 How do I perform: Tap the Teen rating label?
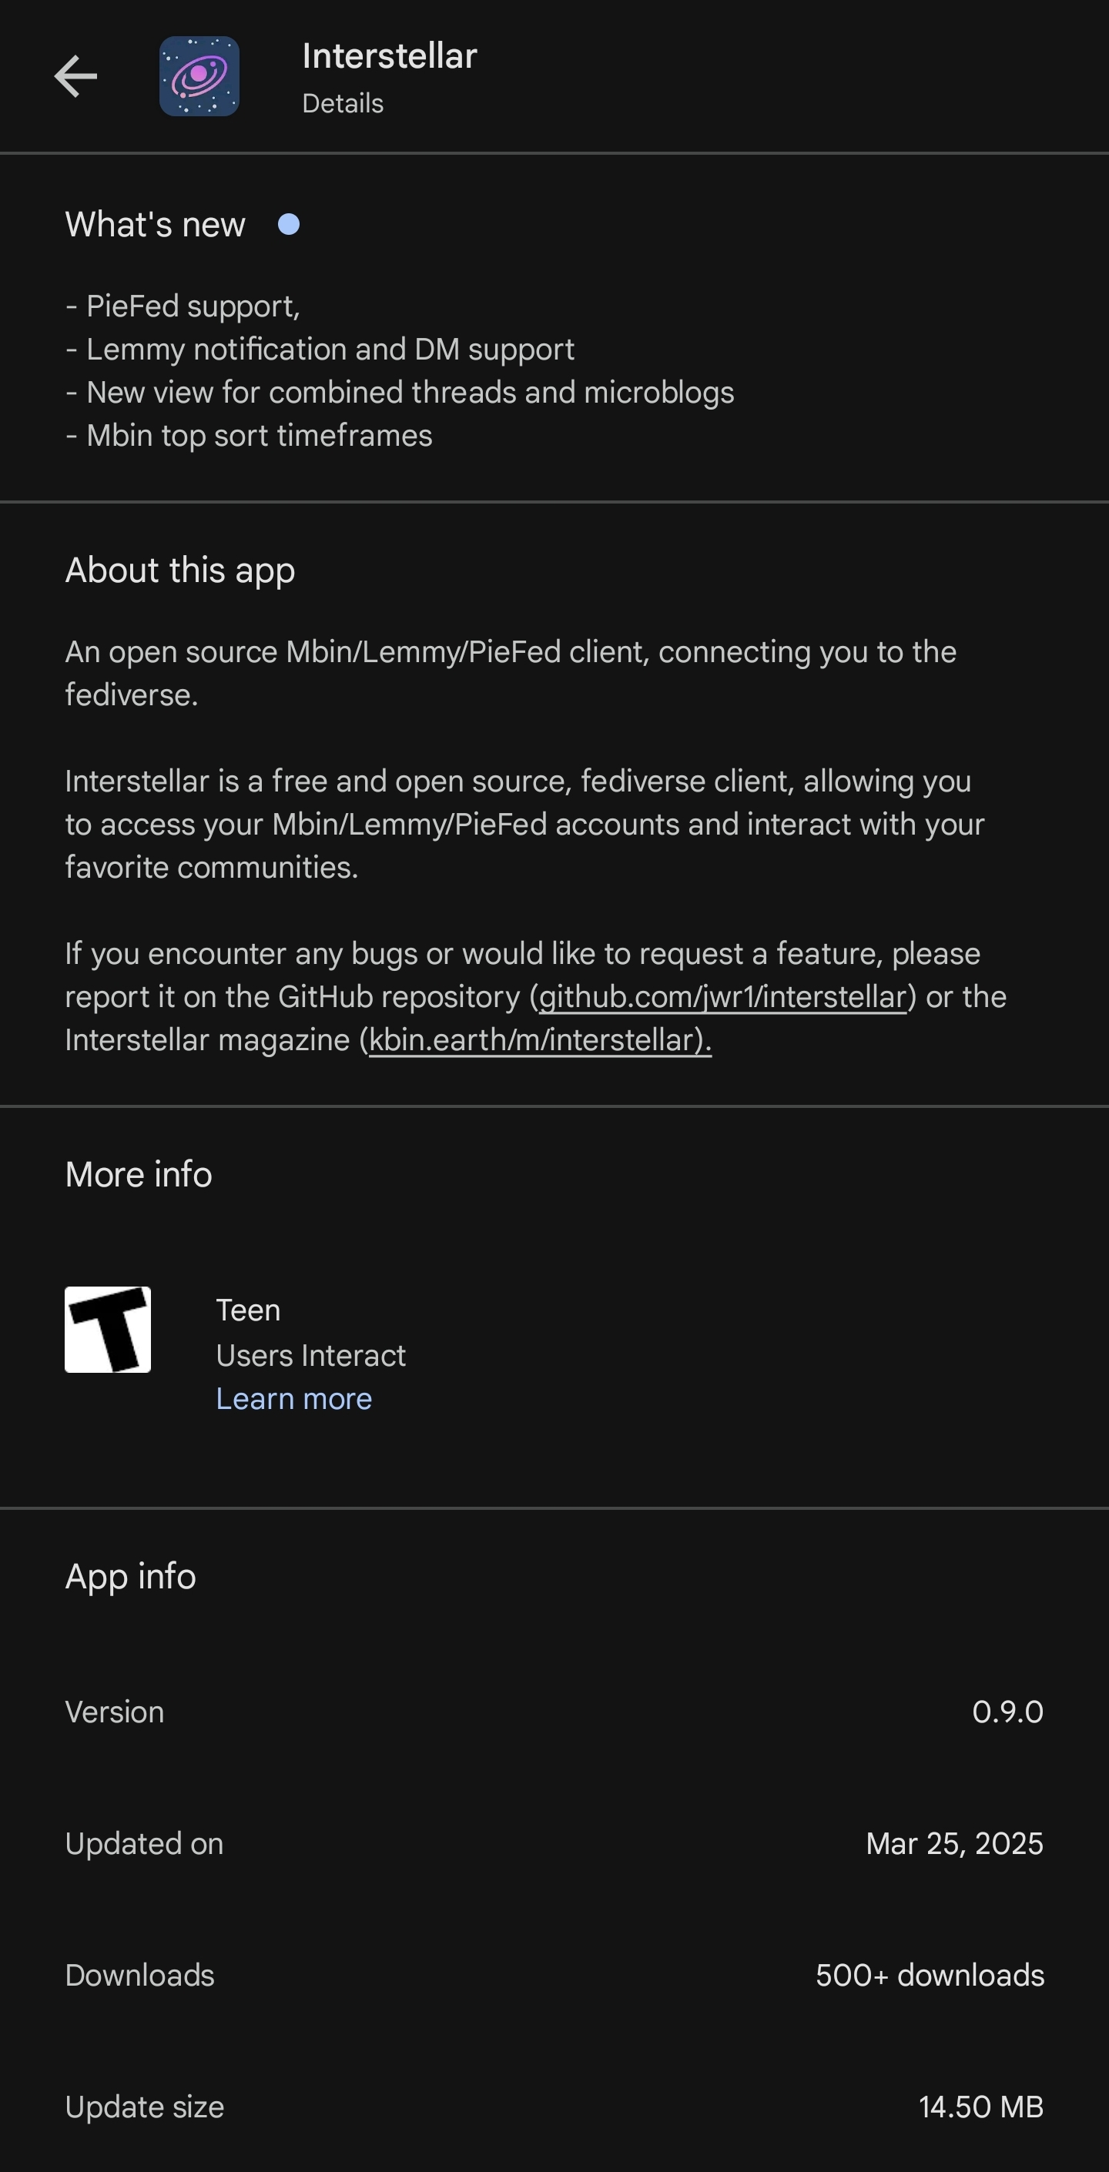click(248, 1310)
